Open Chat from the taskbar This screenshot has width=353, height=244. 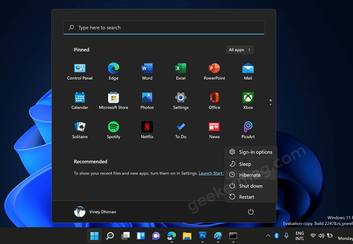156,236
